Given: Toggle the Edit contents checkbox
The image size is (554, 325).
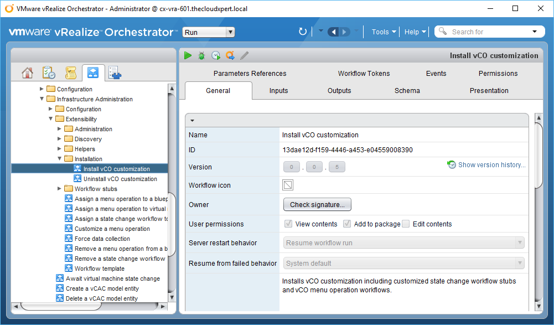Looking at the screenshot, I should [406, 224].
